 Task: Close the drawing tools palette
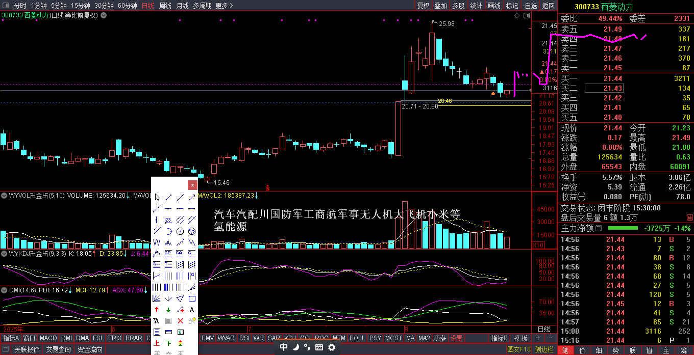[x=192, y=185]
